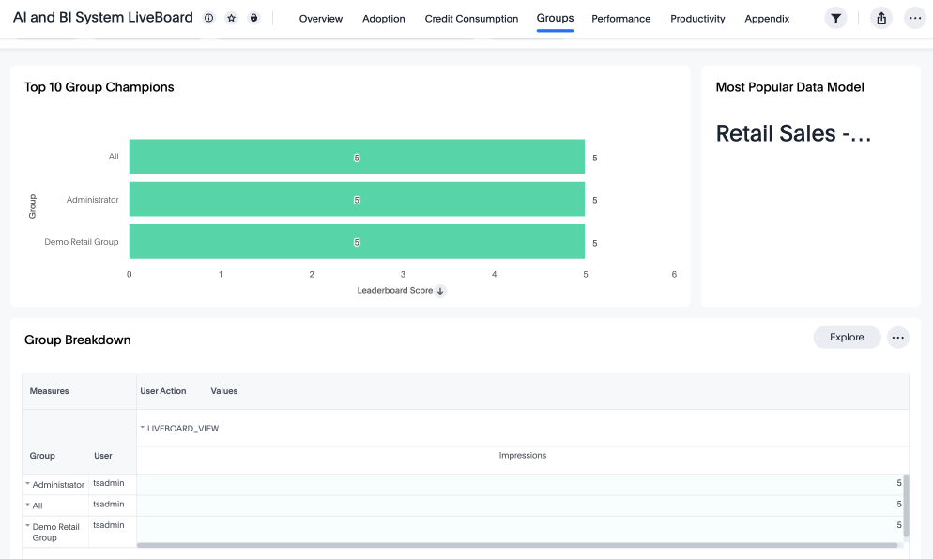Open the Retail Sales data model link
The width and height of the screenshot is (933, 559).
click(794, 133)
